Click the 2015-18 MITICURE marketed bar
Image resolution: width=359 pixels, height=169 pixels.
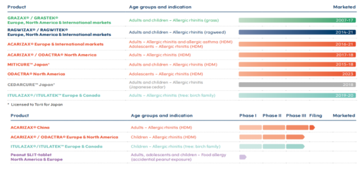coord(297,64)
